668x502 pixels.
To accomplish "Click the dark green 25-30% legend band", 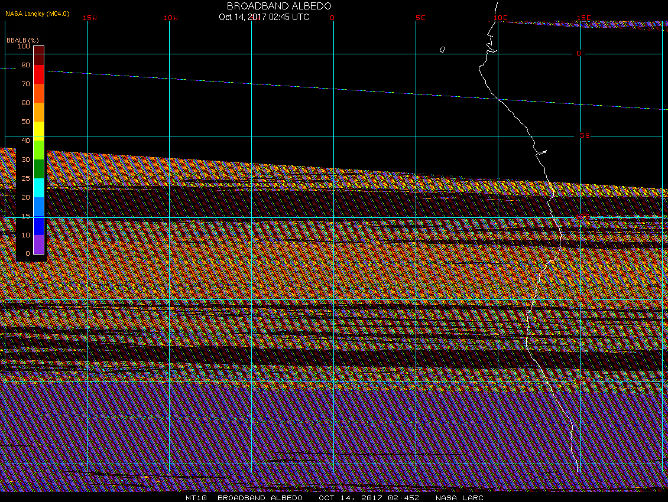I will click(x=38, y=169).
